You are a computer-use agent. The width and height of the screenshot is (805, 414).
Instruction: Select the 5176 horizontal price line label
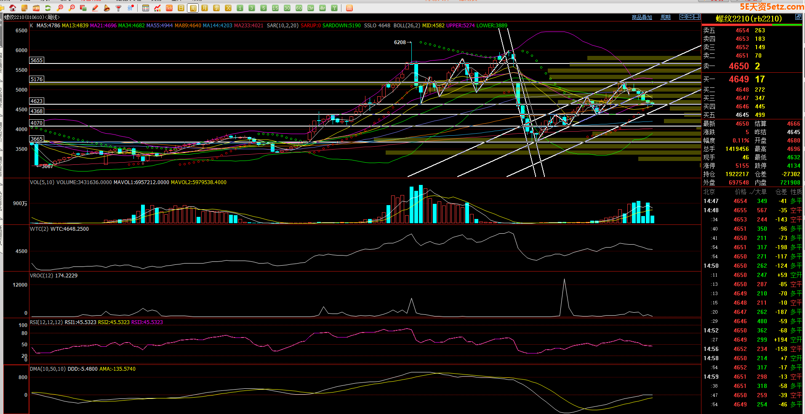click(x=37, y=79)
